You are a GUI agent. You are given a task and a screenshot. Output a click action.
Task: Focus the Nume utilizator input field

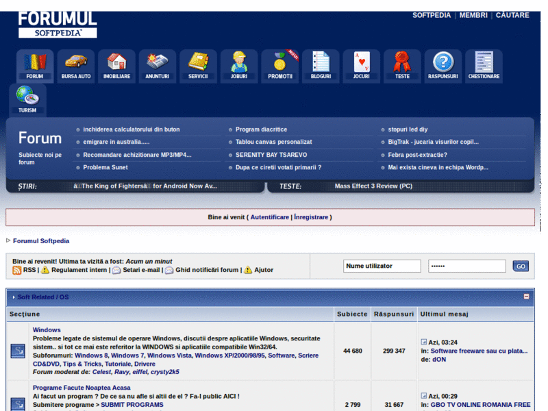(382, 266)
